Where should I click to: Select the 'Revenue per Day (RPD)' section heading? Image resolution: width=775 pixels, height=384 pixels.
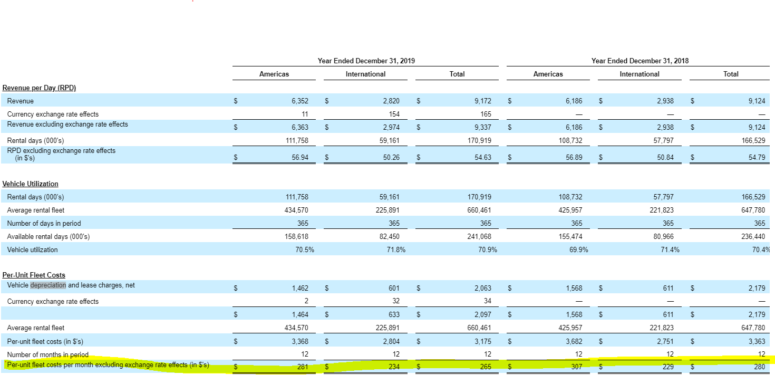[x=39, y=88]
